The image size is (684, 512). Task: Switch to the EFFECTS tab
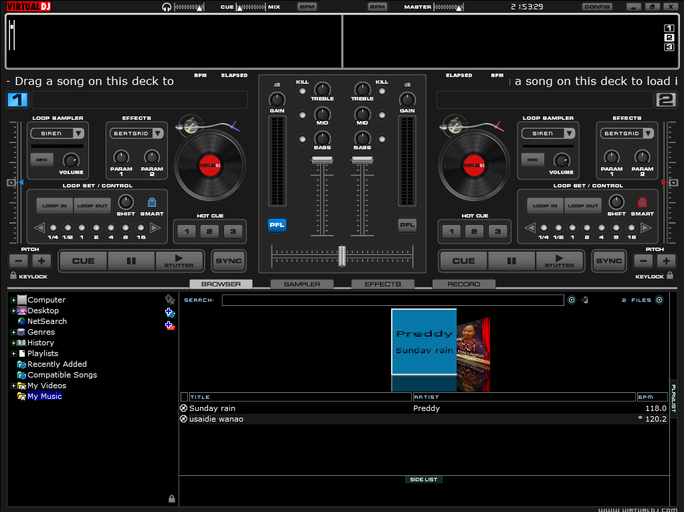(382, 284)
